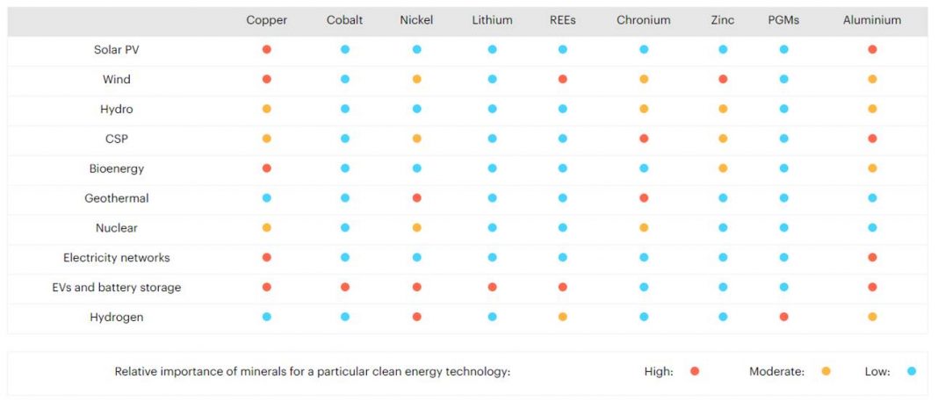Select Electricity networks Aluminium red dot
The height and width of the screenshot is (400, 938).
tap(872, 258)
